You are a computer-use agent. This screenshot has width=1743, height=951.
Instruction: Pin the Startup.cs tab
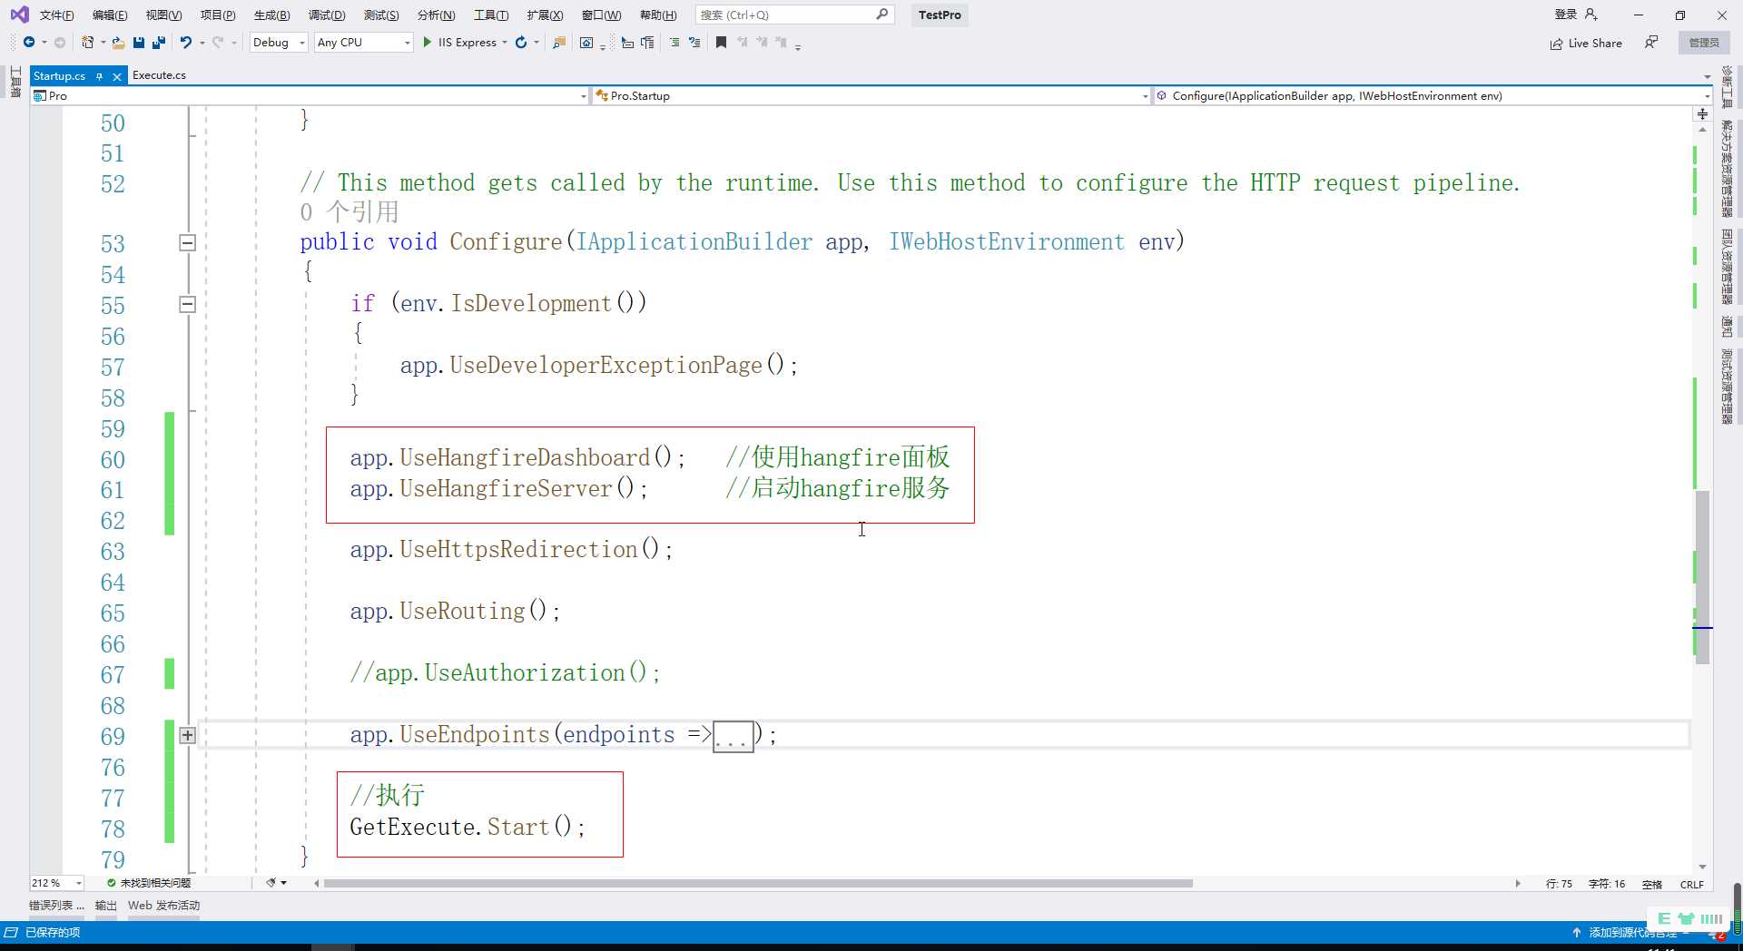click(x=99, y=76)
